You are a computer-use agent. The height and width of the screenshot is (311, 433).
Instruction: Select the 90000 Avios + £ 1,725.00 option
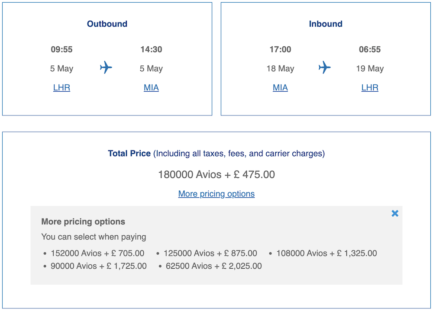(99, 266)
